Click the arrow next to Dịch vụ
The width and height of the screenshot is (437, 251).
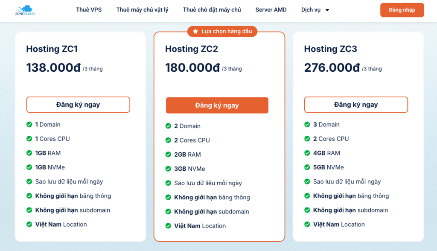tap(327, 10)
